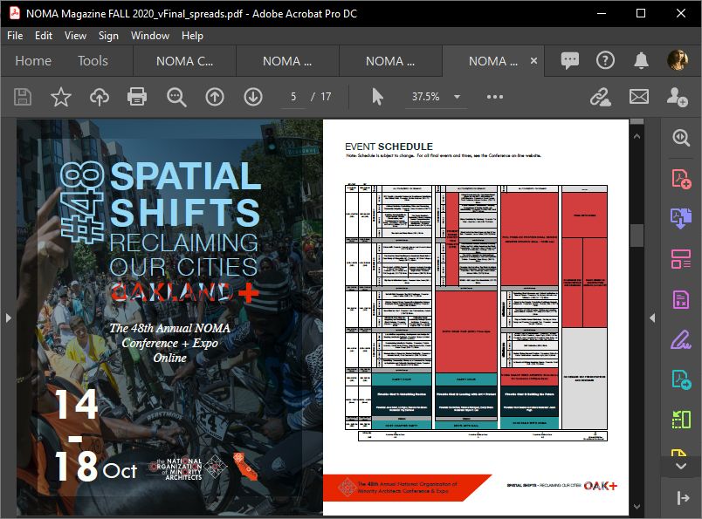
Task: Switch to the NOMA C... document tab
Action: (x=184, y=61)
